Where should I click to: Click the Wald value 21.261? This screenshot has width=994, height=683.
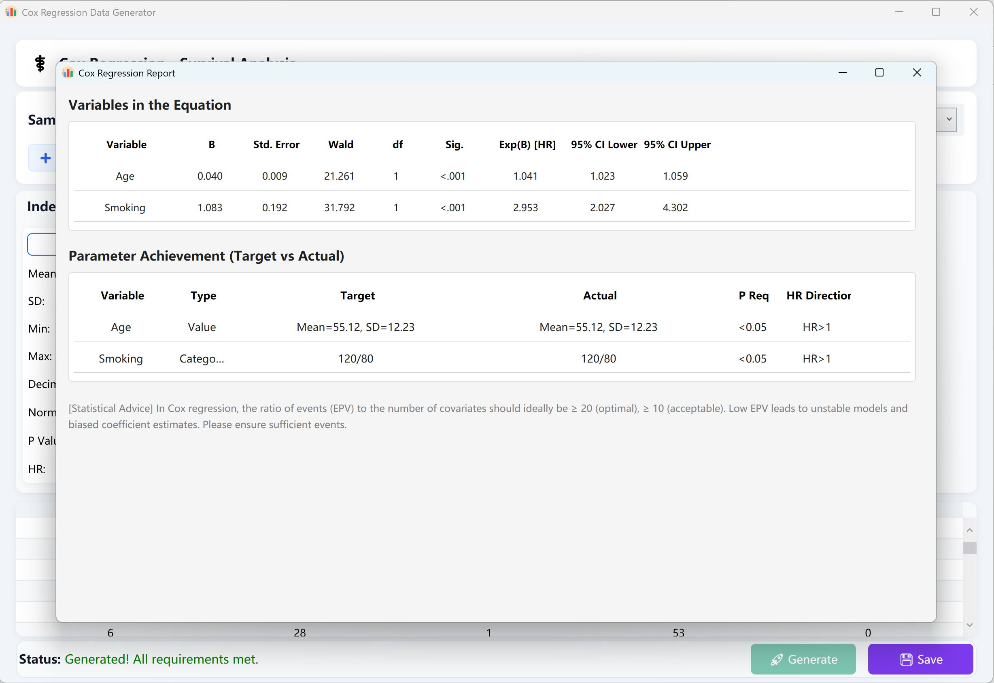[x=339, y=176]
